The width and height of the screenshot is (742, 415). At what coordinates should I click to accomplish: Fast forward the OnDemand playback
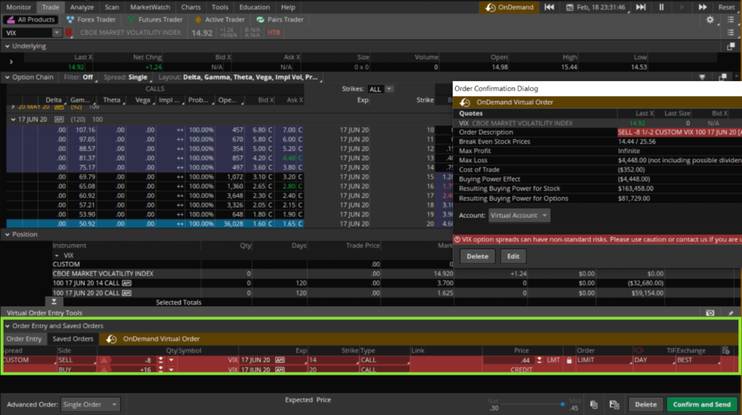(x=702, y=7)
